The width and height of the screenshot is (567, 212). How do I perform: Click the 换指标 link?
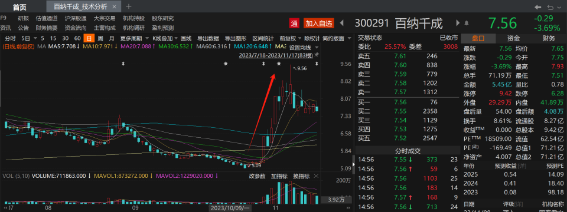coord(301,176)
